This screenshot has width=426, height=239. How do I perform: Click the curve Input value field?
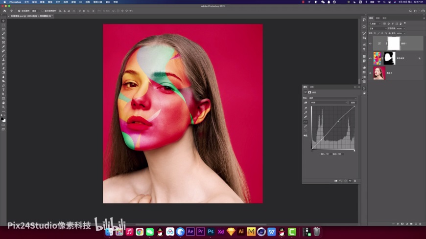(328, 154)
